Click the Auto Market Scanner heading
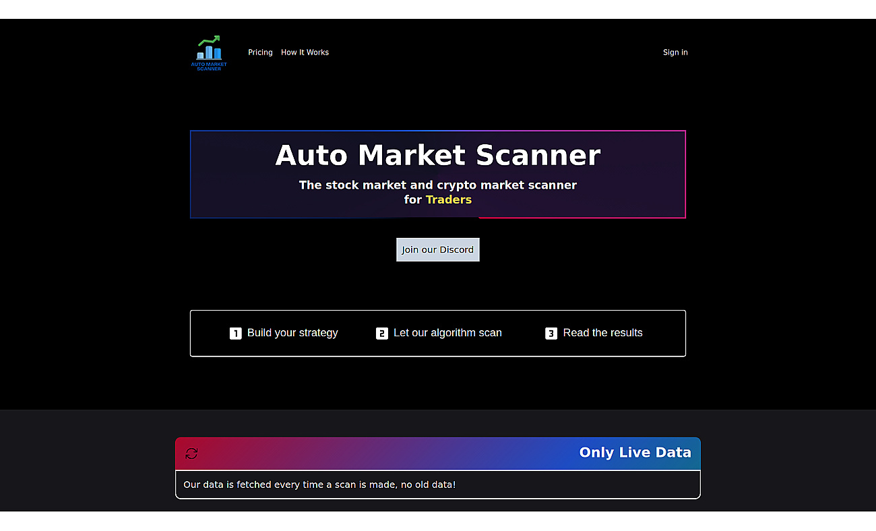This screenshot has width=876, height=531. [438, 155]
